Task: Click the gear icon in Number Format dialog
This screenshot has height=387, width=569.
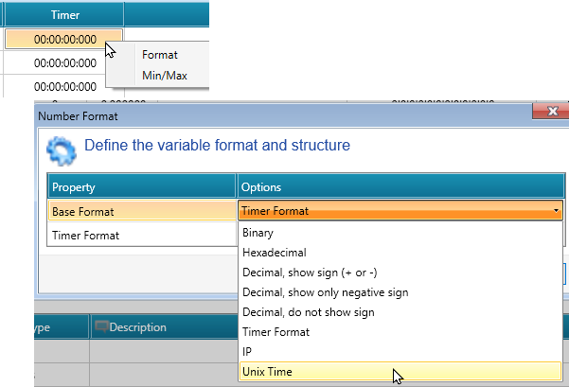Action: pos(62,150)
